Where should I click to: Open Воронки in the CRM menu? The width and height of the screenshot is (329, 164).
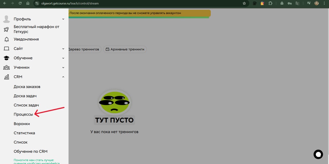coord(22,124)
